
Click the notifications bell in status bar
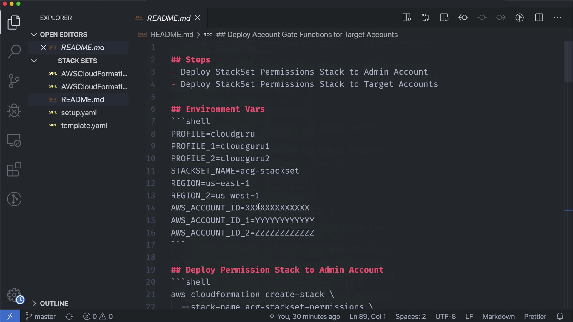560,316
